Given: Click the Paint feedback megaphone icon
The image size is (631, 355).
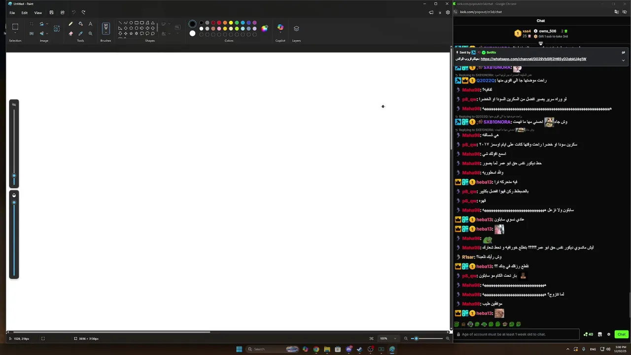Looking at the screenshot, I should (x=431, y=12).
